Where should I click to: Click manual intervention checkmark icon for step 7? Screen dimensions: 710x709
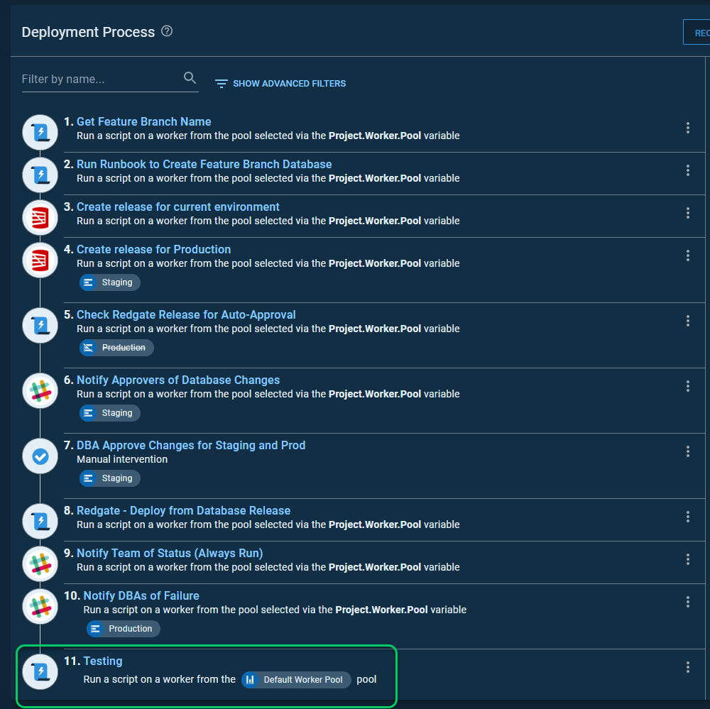coord(40,456)
